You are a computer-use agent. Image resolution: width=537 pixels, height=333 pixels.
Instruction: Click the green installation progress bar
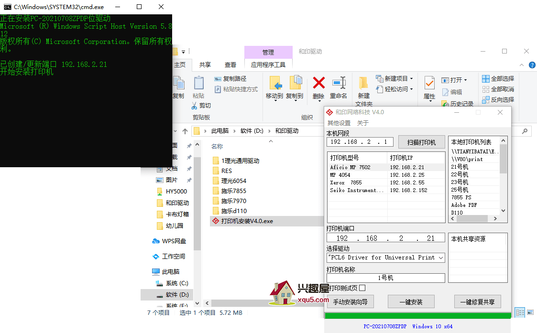point(418,315)
